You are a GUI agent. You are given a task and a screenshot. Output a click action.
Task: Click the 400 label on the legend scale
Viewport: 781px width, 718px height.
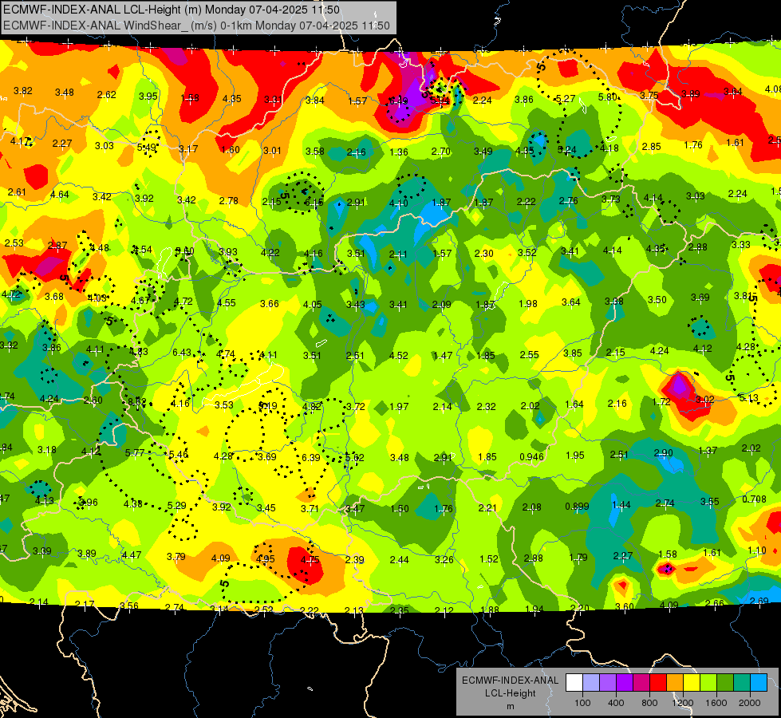tap(616, 703)
